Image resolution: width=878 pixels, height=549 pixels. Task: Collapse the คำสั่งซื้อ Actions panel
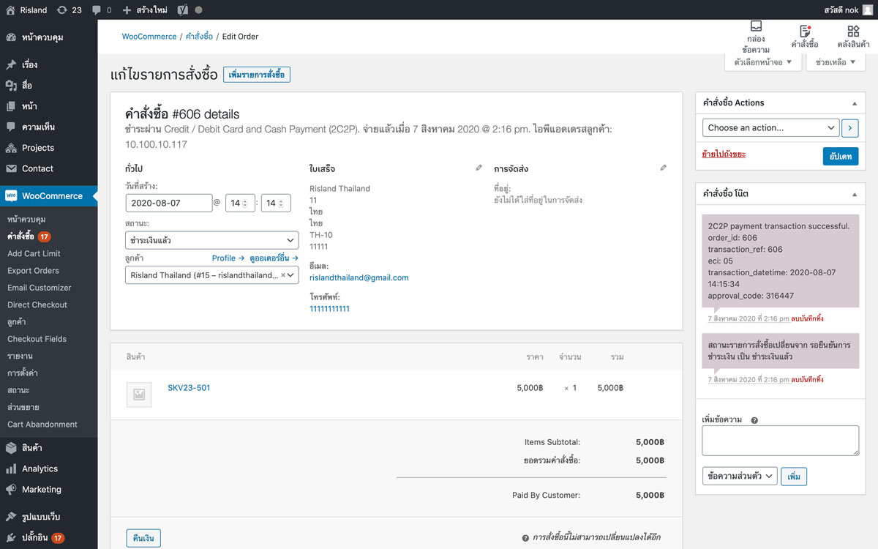[855, 103]
